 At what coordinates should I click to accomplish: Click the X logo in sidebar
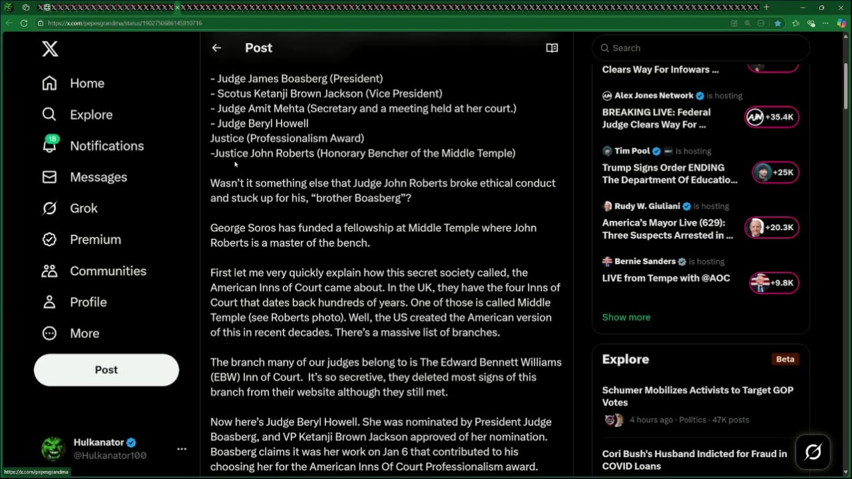(50, 49)
